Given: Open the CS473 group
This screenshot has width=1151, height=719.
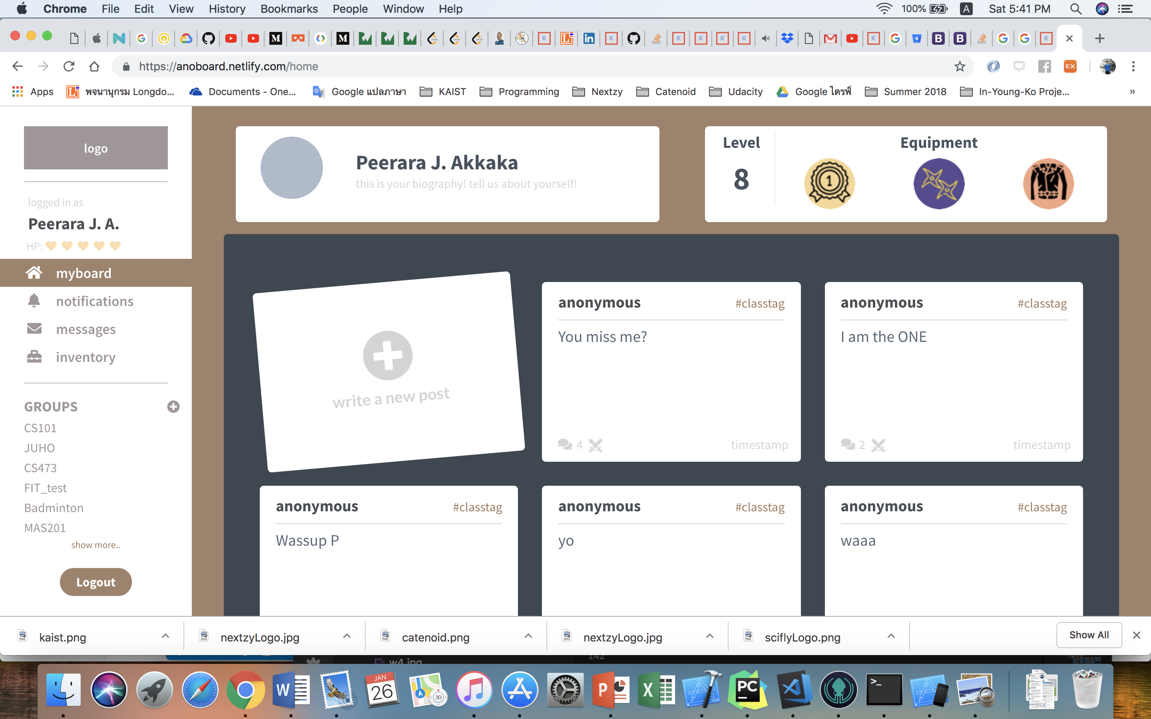Looking at the screenshot, I should tap(40, 468).
